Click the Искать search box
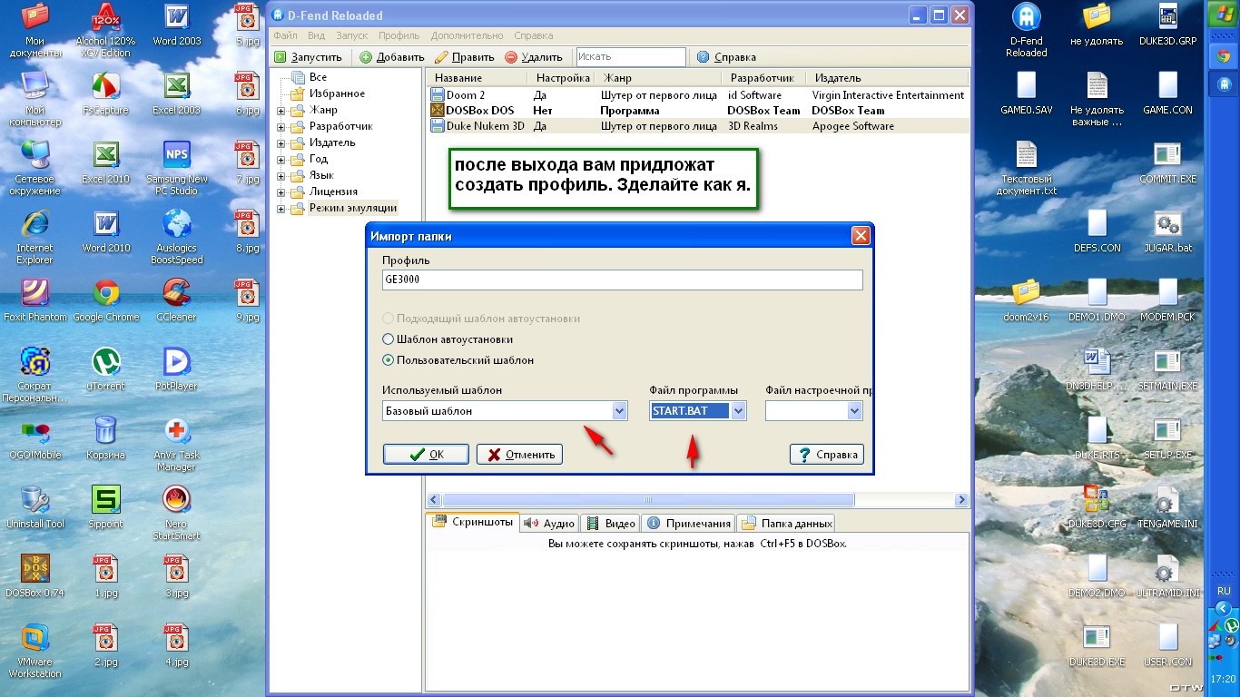 pyautogui.click(x=631, y=57)
